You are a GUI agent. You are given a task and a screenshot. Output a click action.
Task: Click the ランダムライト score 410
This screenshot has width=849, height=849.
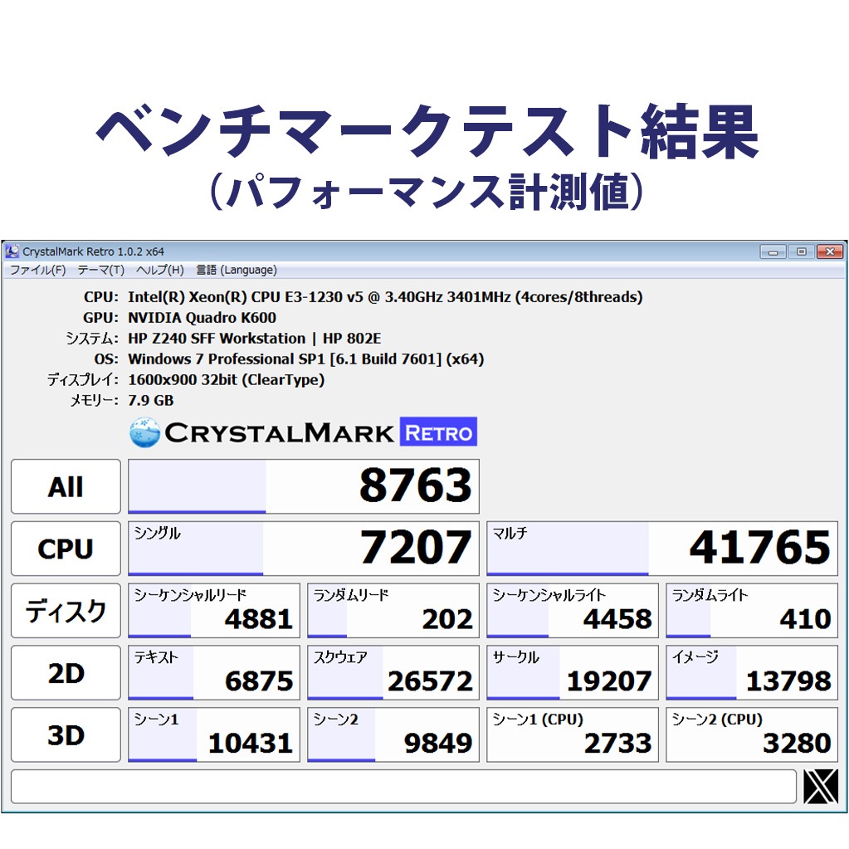point(751,611)
